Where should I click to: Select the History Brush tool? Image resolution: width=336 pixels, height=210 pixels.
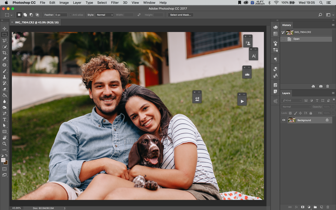pyautogui.click(x=4, y=83)
